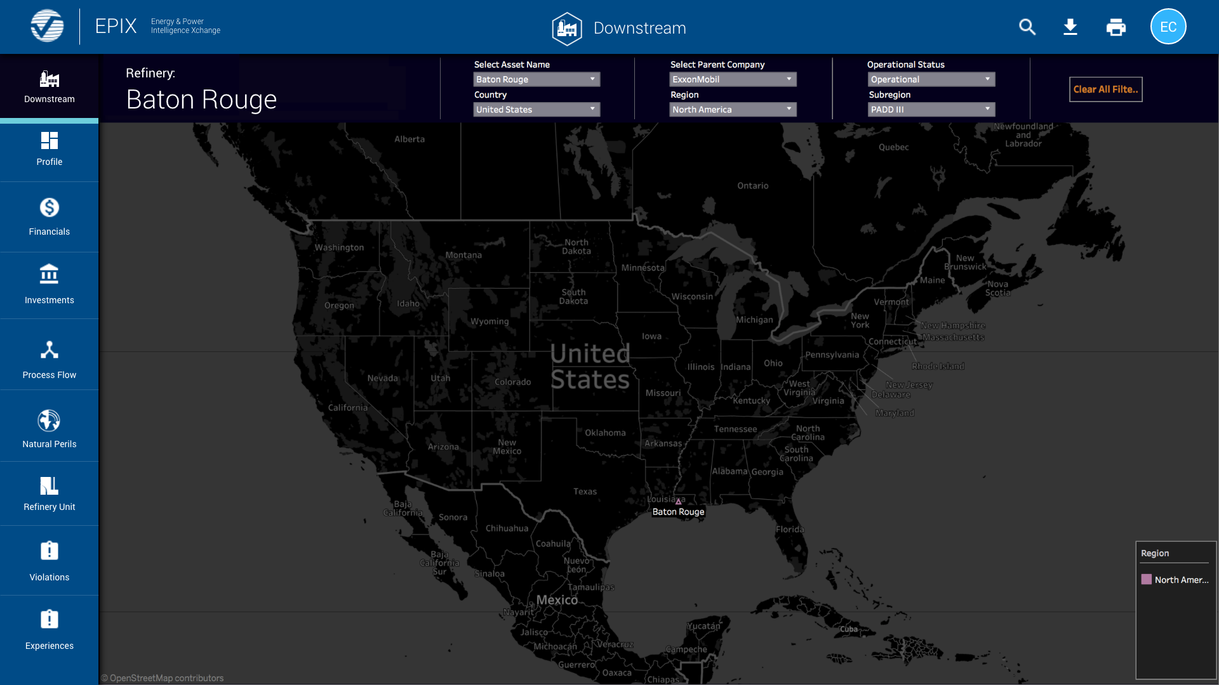Expand the Region dropdown showing North America

click(733, 110)
